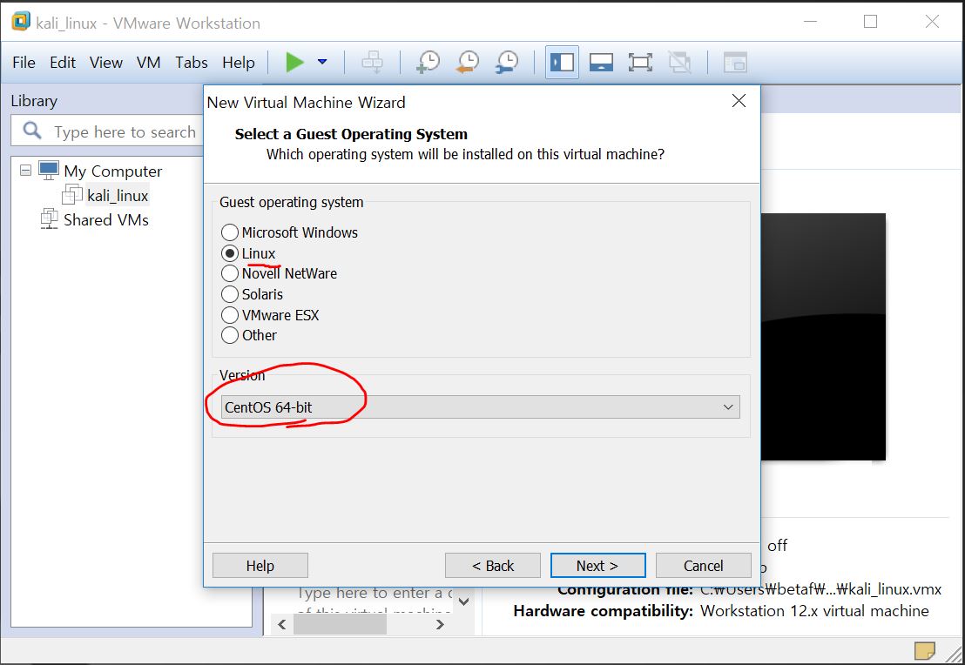Select Microsoft Windows radio button
This screenshot has width=965, height=665.
tap(230, 232)
